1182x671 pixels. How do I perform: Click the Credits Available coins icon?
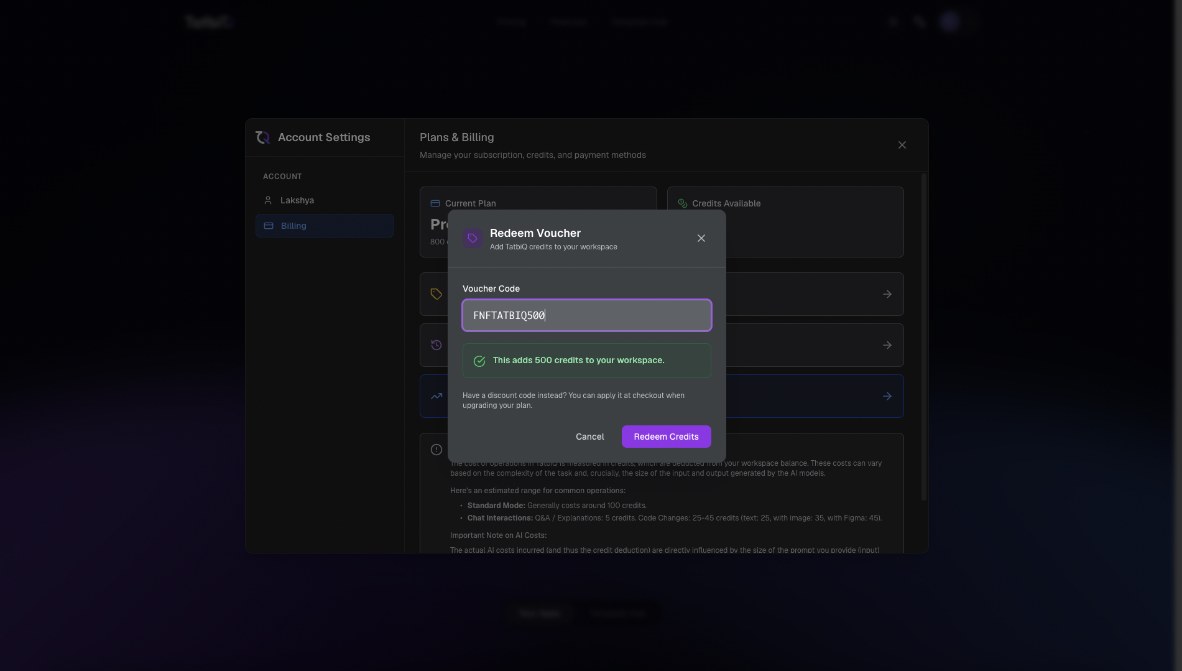[x=683, y=203]
